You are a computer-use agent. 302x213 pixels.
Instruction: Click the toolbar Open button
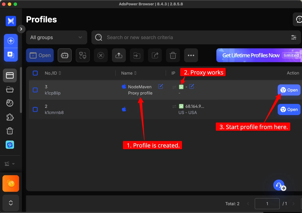point(40,55)
